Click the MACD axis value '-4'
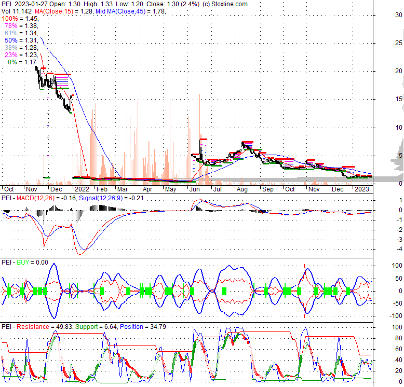This screenshot has width=404, height=387. pos(399,249)
